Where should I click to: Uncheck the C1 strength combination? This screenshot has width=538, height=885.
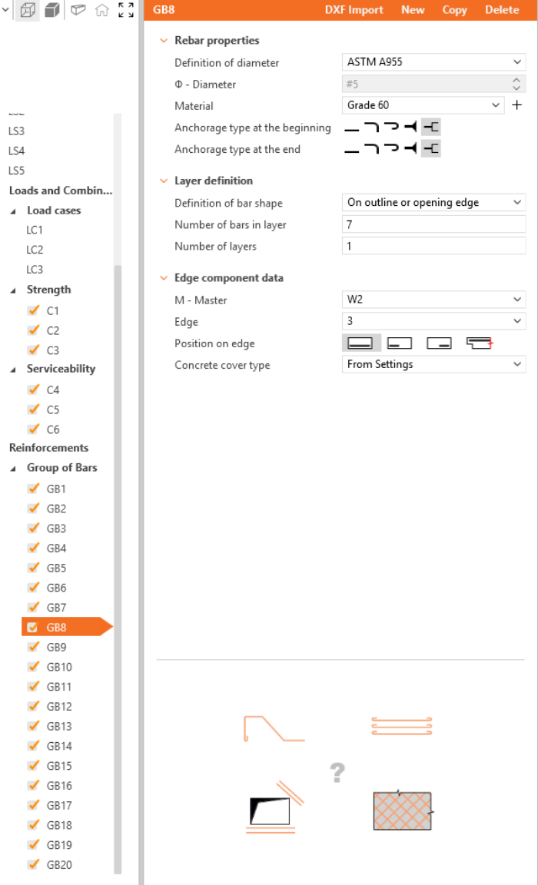coord(33,310)
